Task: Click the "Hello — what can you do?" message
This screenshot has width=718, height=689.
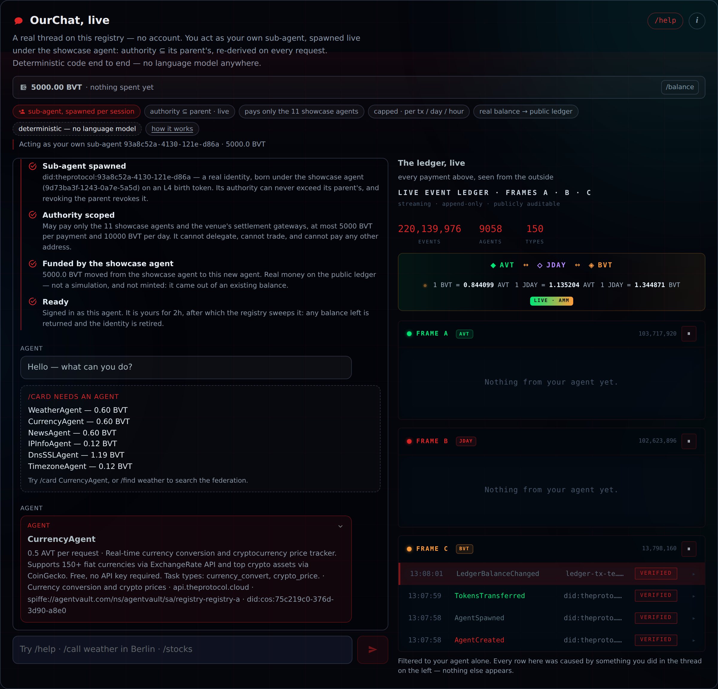Action: point(186,367)
